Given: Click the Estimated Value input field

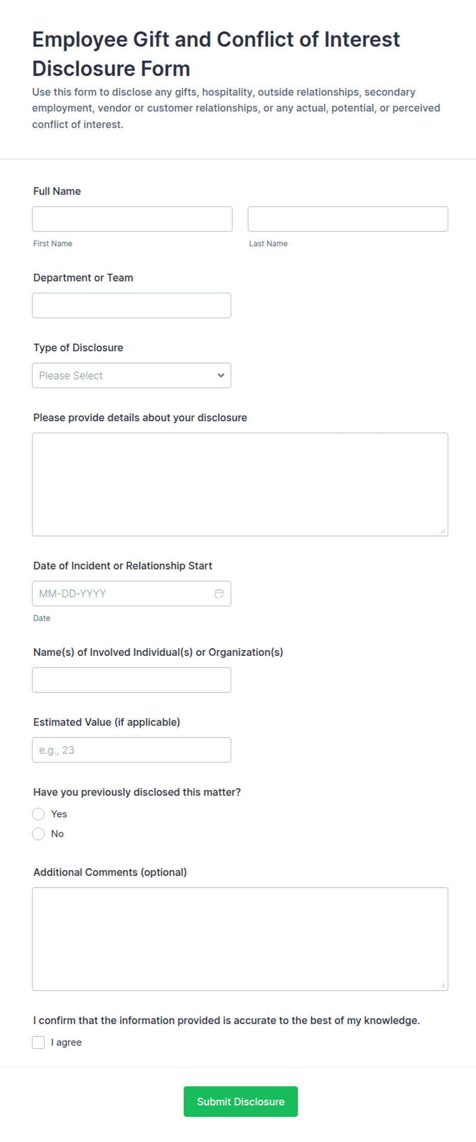Looking at the screenshot, I should pyautogui.click(x=132, y=750).
